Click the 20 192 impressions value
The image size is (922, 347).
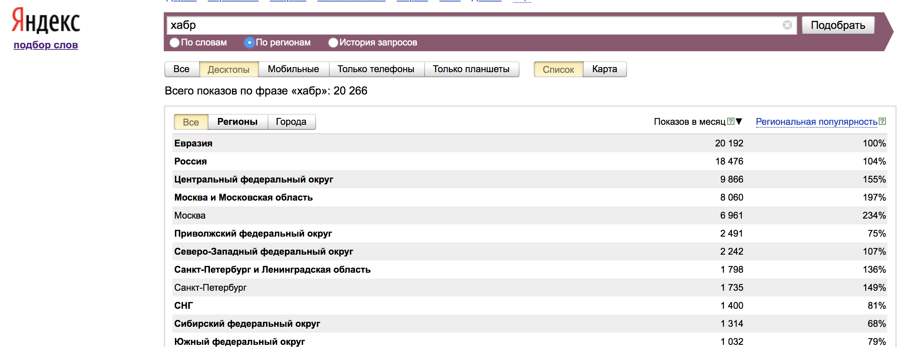click(729, 143)
